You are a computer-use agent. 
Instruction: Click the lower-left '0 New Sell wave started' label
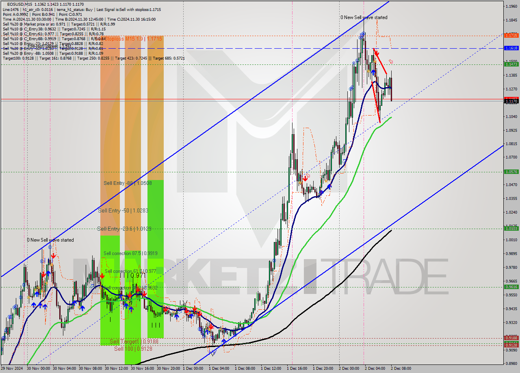50,240
